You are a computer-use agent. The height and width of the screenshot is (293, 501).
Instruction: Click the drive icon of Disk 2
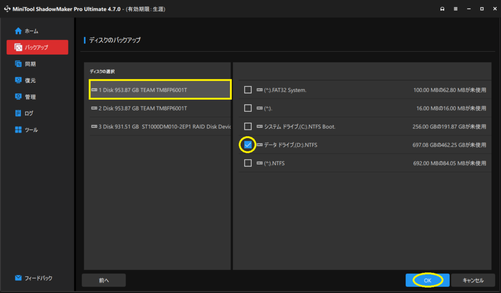point(94,108)
